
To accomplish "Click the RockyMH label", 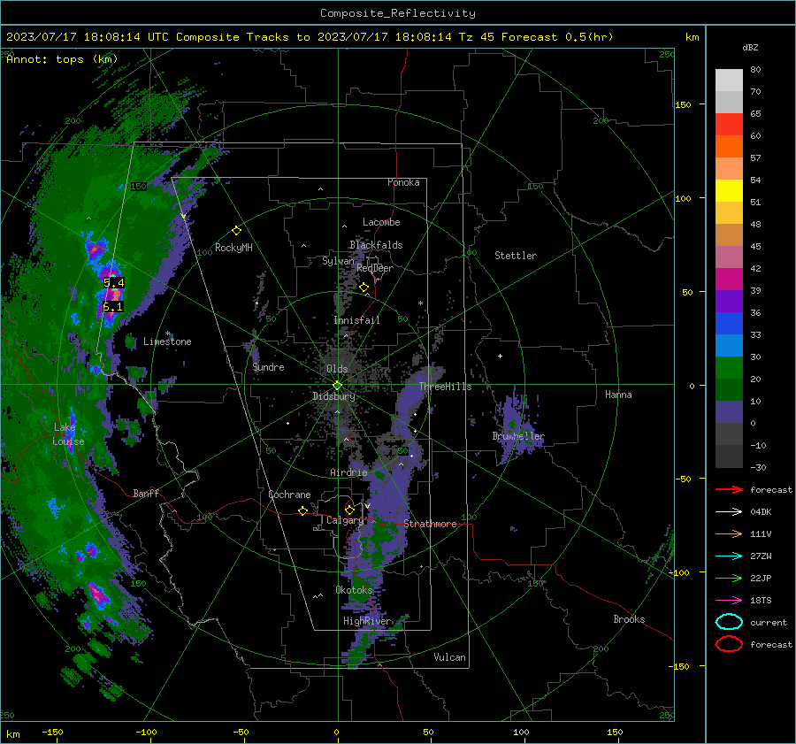I will (x=233, y=248).
